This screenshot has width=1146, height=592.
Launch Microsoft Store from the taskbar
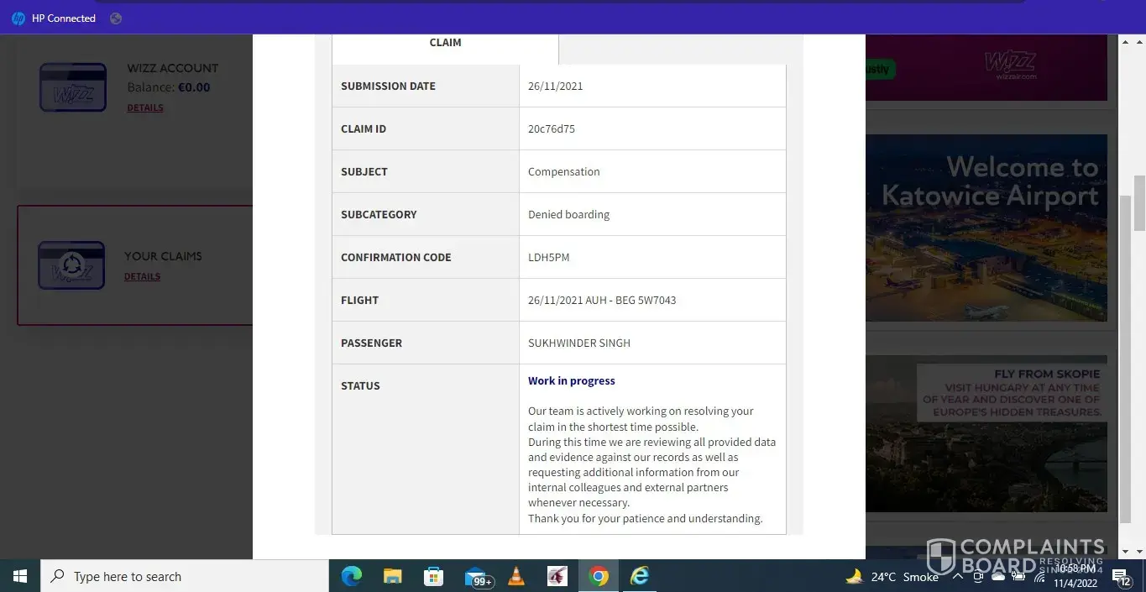coord(433,576)
